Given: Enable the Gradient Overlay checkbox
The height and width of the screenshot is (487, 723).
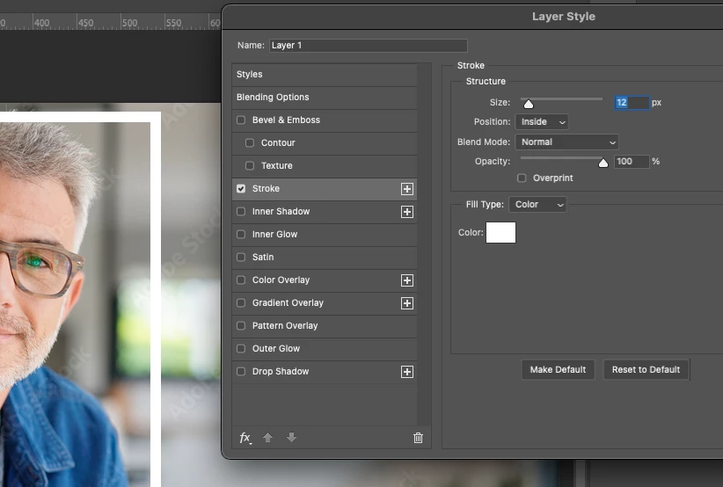Looking at the screenshot, I should point(241,302).
